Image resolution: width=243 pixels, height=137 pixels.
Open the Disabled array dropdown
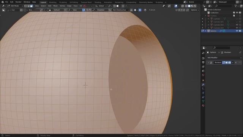click(x=100, y=10)
